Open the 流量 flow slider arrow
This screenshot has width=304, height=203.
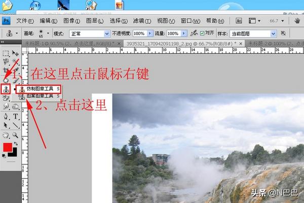click(x=184, y=33)
